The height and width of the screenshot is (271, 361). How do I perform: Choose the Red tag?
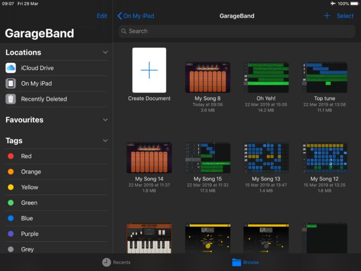[x=26, y=156]
